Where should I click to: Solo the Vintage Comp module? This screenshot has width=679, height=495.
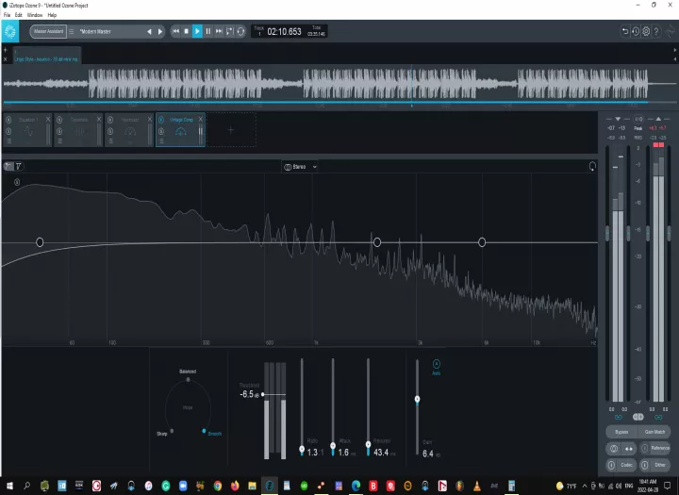pos(161,131)
